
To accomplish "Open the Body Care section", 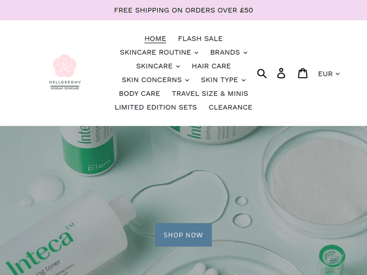I will [x=139, y=94].
